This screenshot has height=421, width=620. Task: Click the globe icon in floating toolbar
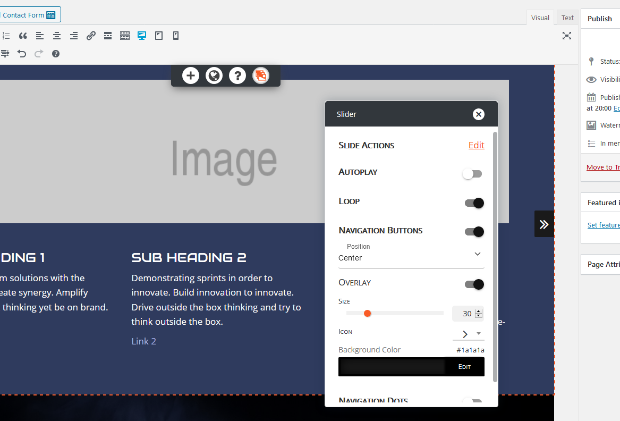tap(214, 75)
